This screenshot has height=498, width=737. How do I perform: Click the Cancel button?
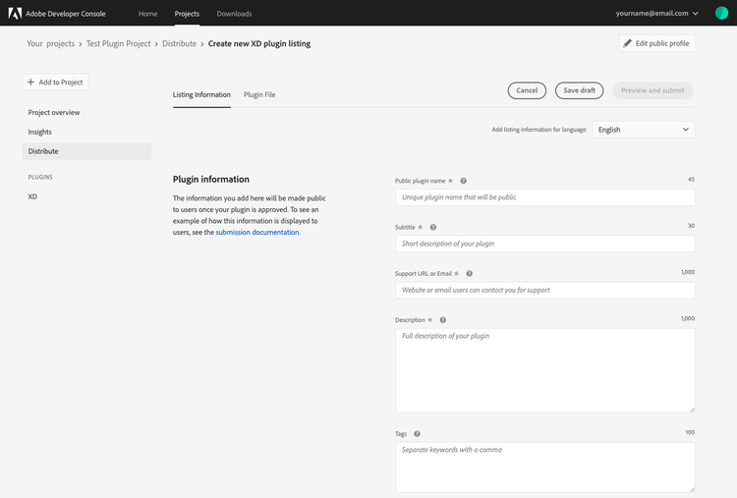[527, 90]
